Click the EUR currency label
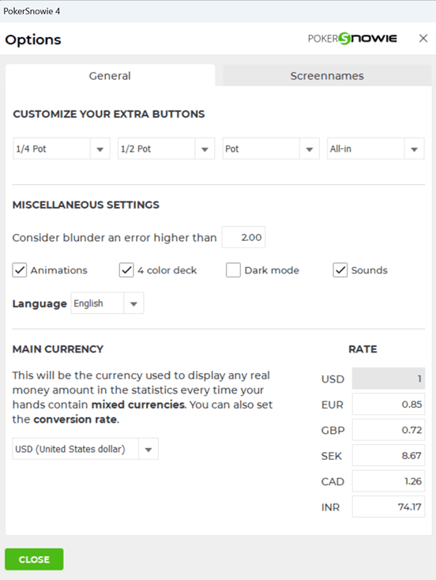Viewport: 436px width, 580px height. [333, 405]
